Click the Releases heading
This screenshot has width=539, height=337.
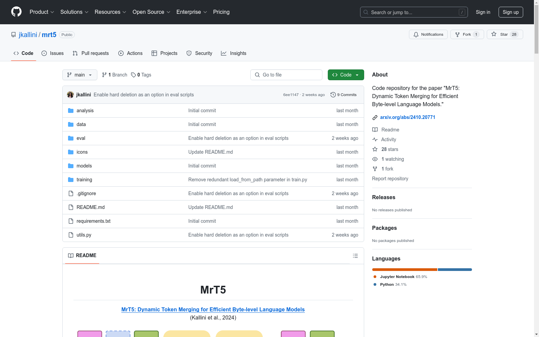(384, 197)
